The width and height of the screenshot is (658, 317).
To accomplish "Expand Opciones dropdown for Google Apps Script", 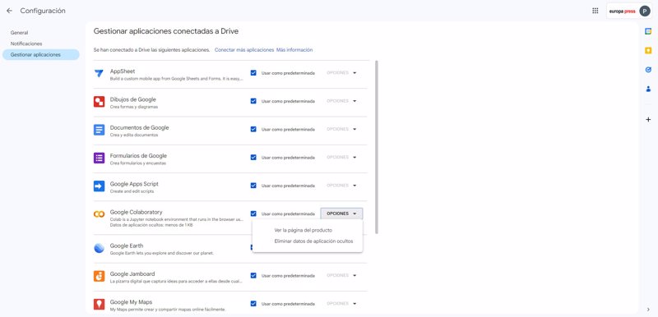I will coord(341,186).
